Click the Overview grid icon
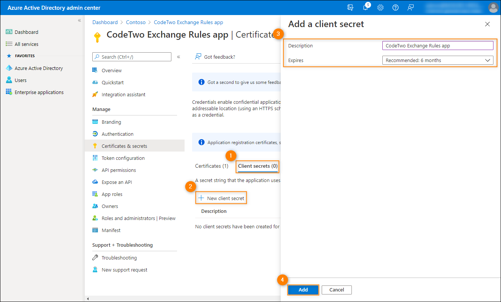501x302 pixels. click(x=95, y=70)
